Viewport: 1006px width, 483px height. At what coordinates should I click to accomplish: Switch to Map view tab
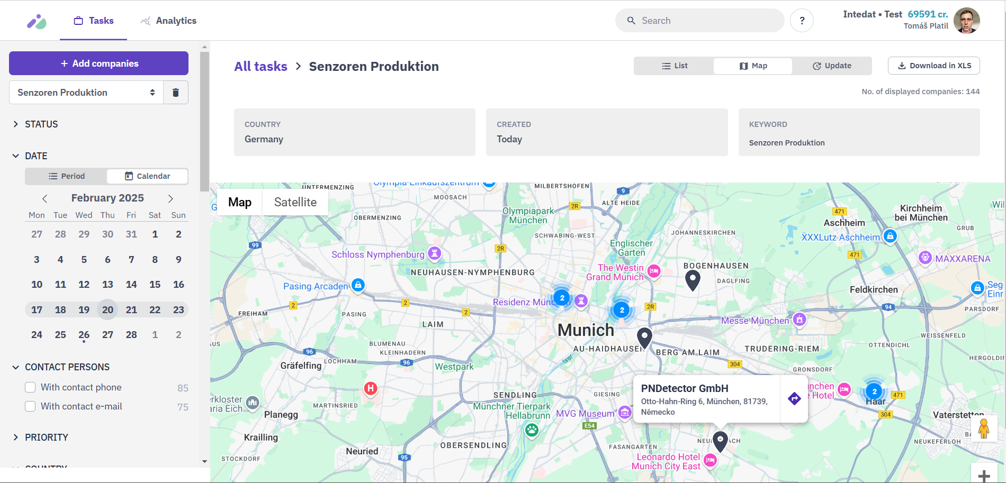coord(753,66)
